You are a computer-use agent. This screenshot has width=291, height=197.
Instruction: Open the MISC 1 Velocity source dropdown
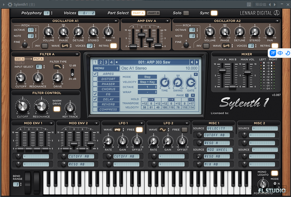pos(220,128)
